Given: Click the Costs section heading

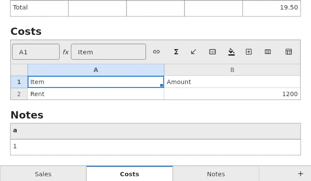Looking at the screenshot, I should coord(26,31).
